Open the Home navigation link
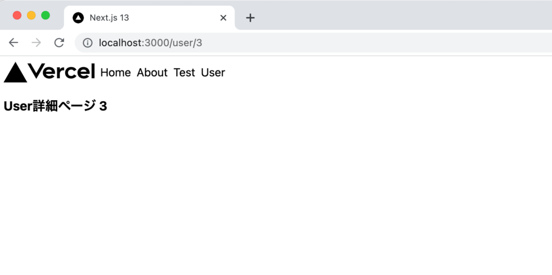Image resolution: width=552 pixels, height=275 pixels. [x=115, y=73]
